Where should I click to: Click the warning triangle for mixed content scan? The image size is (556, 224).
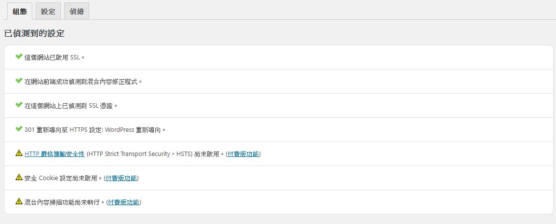tap(19, 201)
